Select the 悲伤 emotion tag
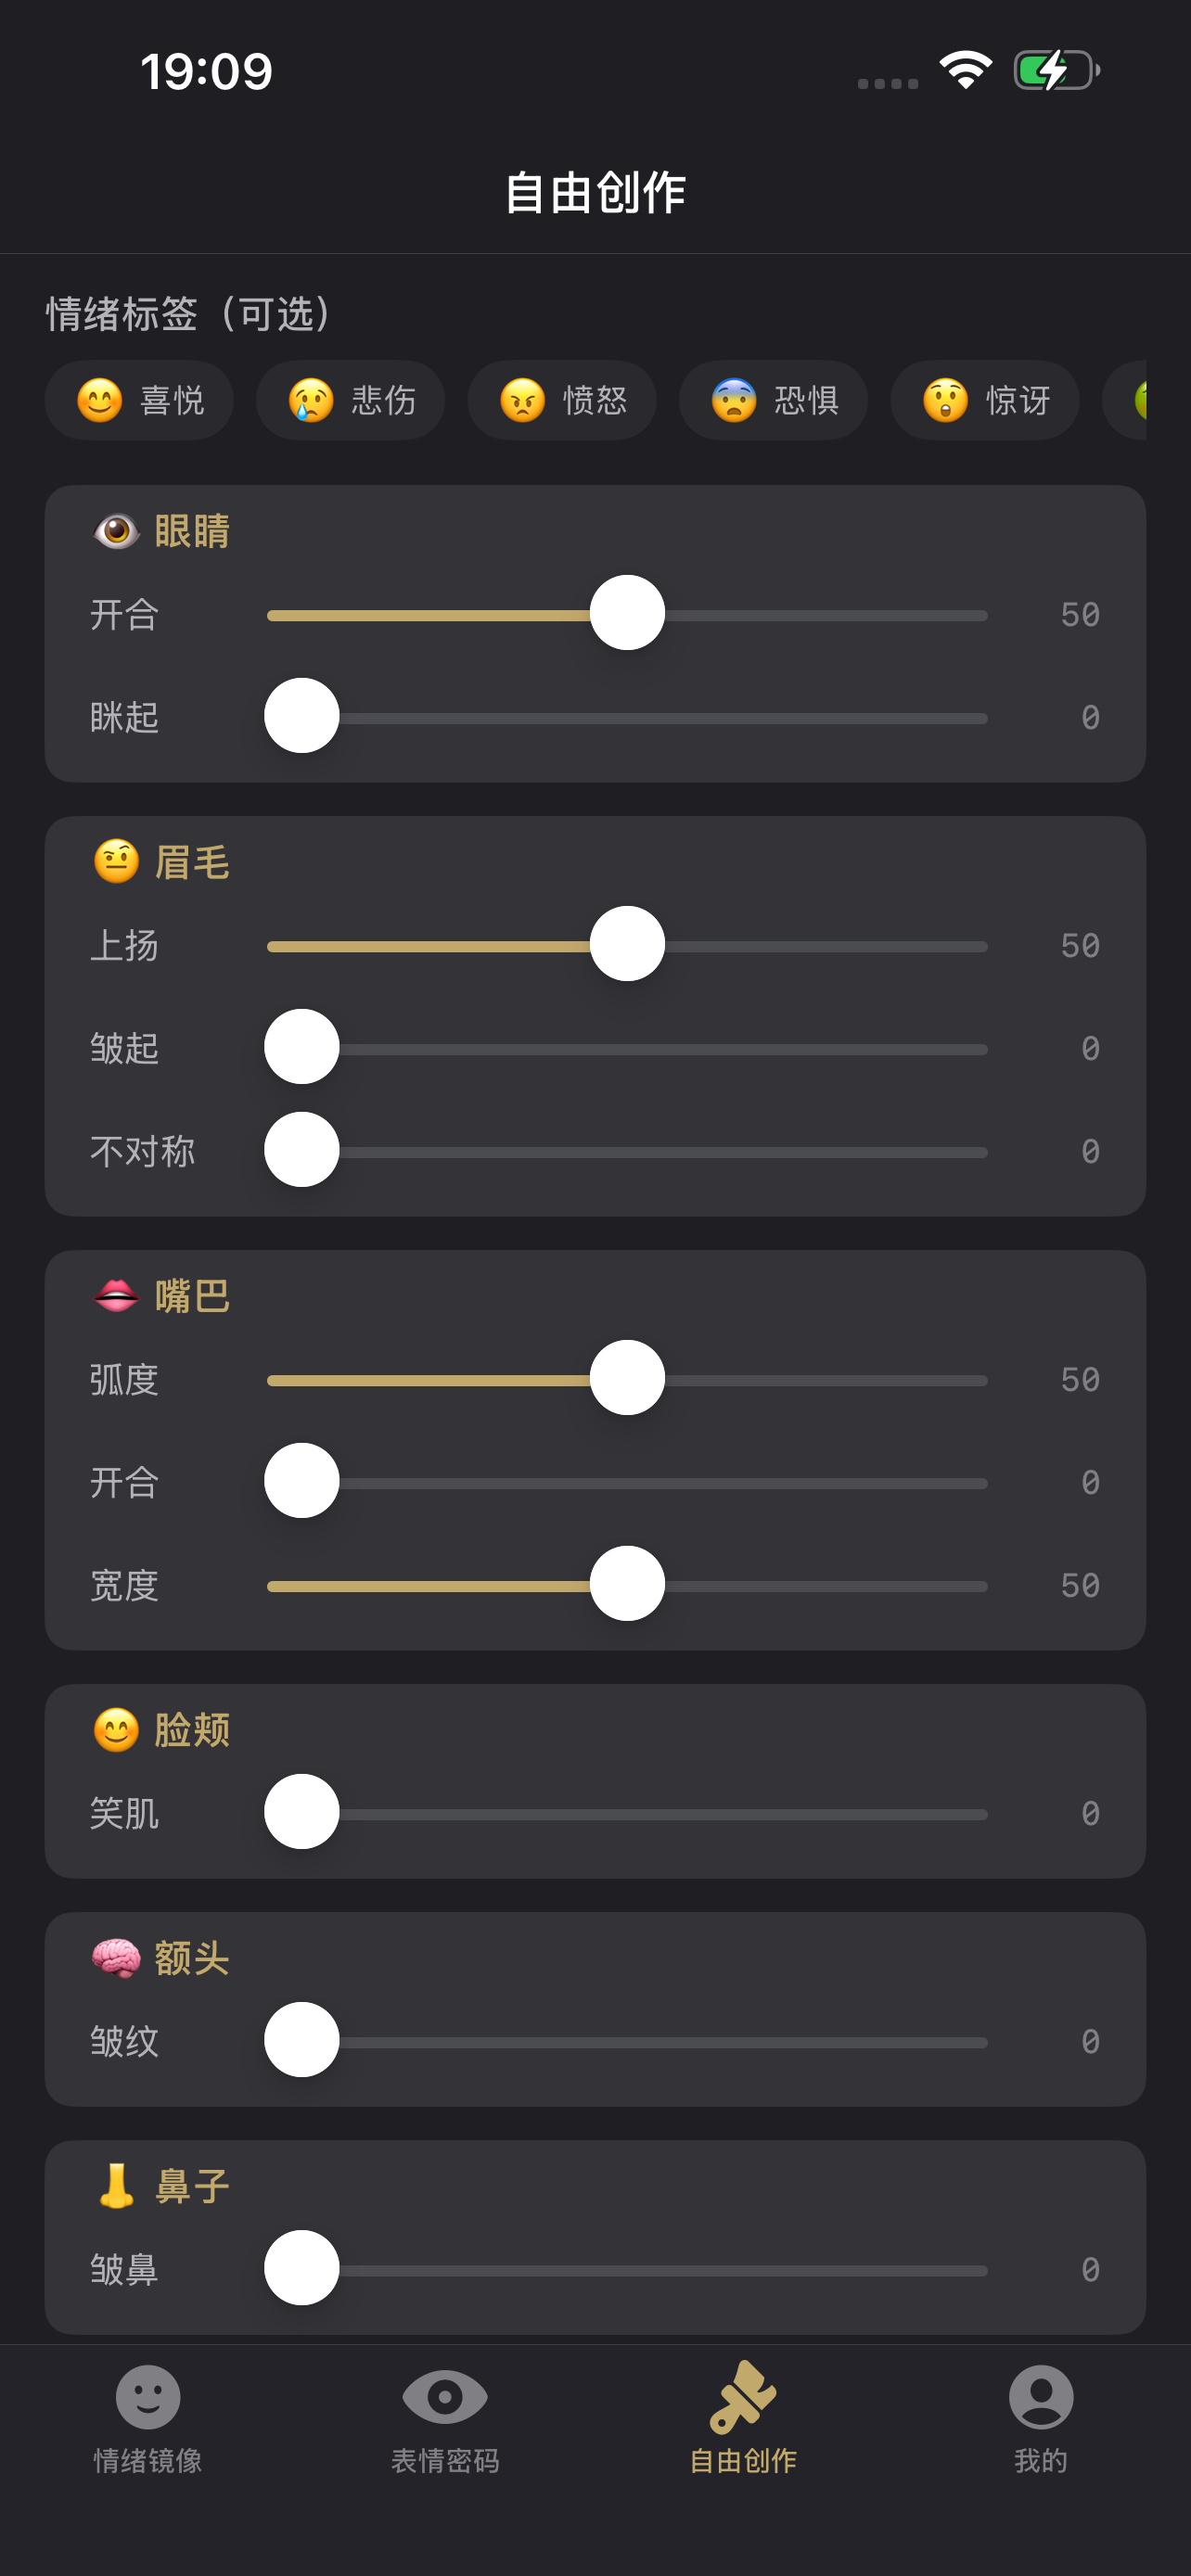 (350, 400)
